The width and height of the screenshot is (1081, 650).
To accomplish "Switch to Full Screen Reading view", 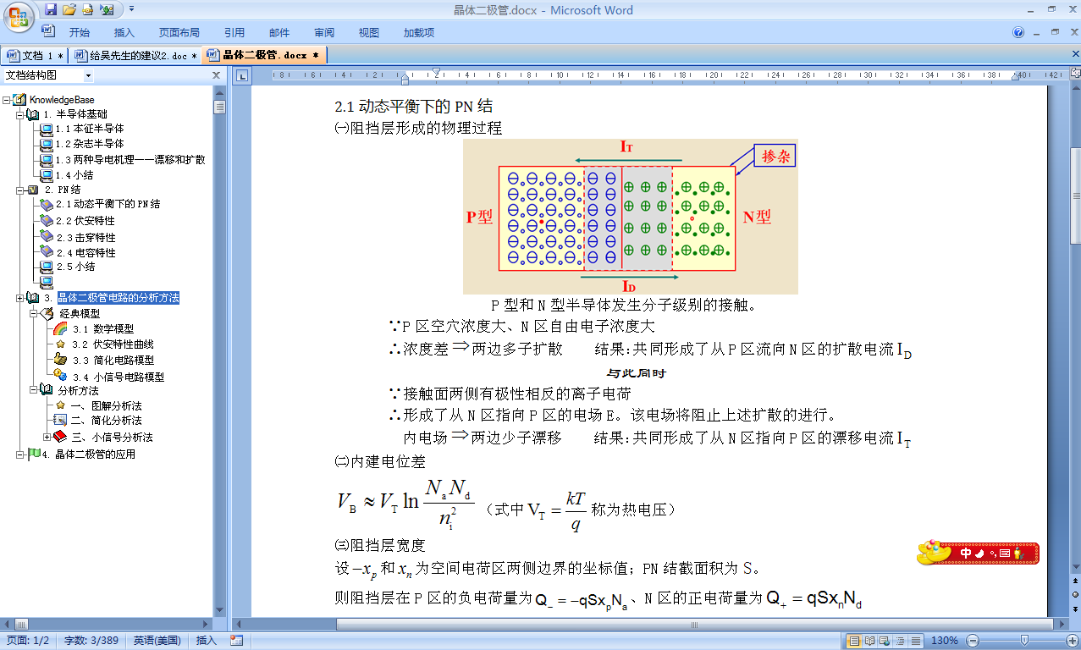I will point(869,641).
